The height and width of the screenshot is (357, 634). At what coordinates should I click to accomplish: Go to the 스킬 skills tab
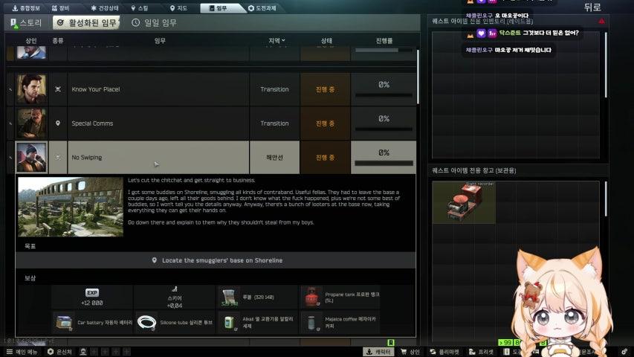pyautogui.click(x=140, y=8)
